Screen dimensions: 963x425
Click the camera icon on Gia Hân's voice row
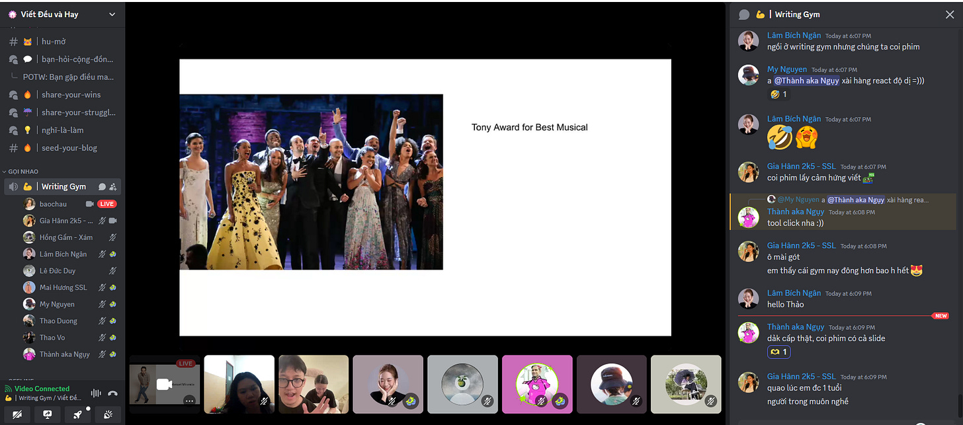click(112, 220)
